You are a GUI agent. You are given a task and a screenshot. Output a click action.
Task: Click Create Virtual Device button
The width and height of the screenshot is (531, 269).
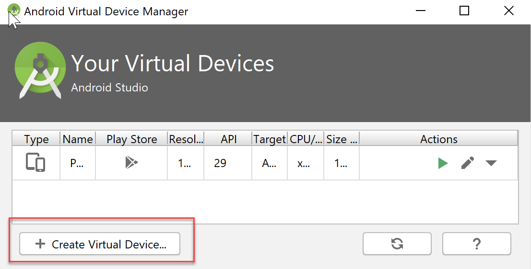click(x=100, y=244)
